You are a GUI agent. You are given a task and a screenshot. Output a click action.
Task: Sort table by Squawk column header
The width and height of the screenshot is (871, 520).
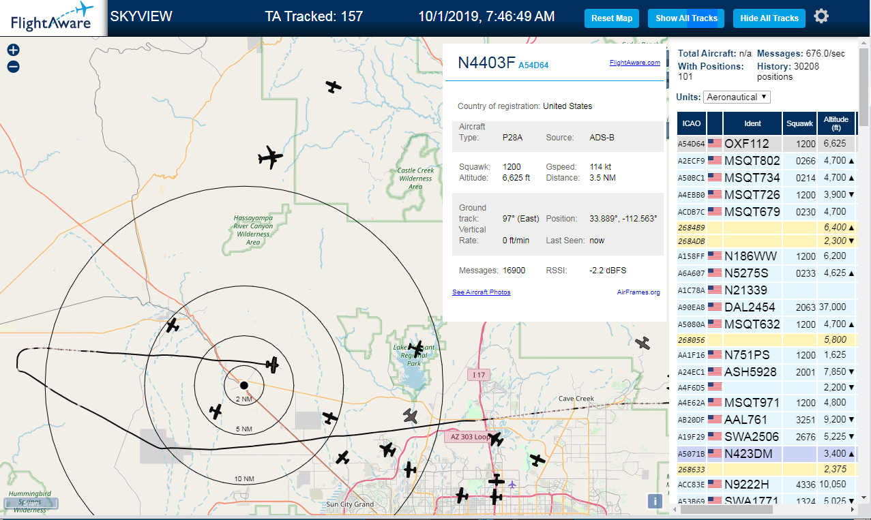click(799, 123)
